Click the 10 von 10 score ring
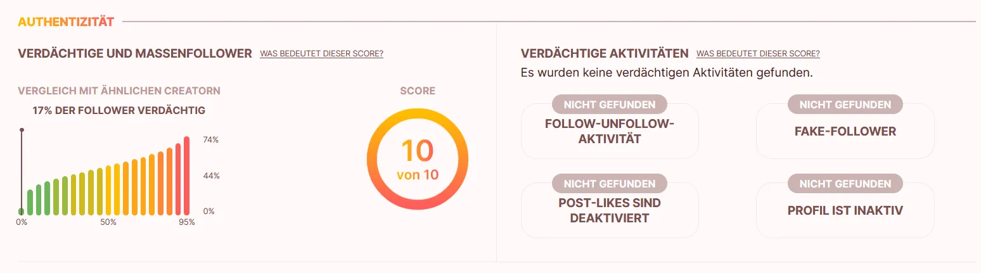Screen dimensions: 981x273 point(417,158)
